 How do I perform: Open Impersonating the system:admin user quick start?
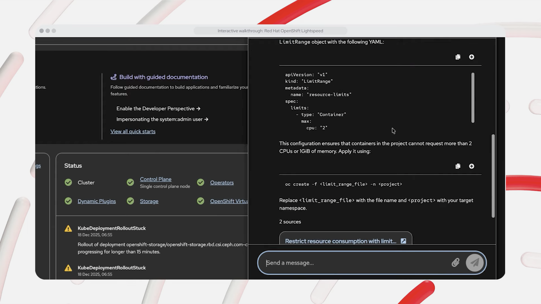pyautogui.click(x=162, y=119)
